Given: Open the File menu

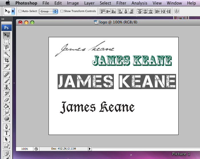Looking at the screenshot, I should pyautogui.click(x=46, y=3).
